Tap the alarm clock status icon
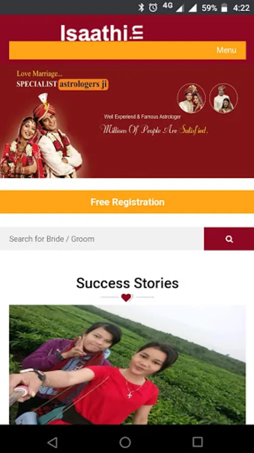Image resolution: width=254 pixels, height=453 pixels. [x=153, y=8]
